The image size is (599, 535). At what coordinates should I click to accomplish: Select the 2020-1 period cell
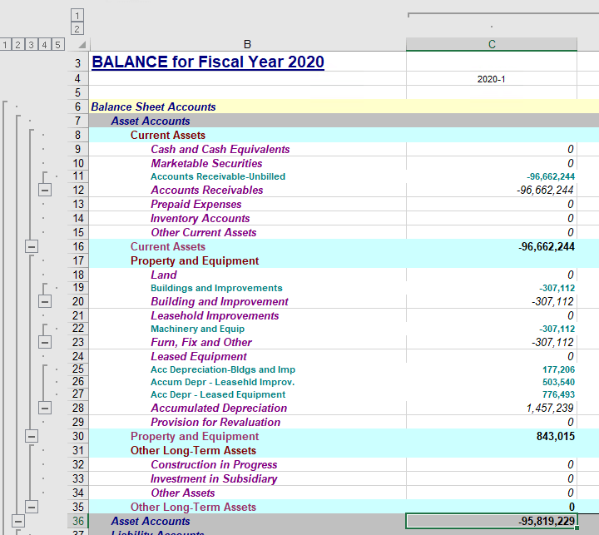[x=492, y=79]
